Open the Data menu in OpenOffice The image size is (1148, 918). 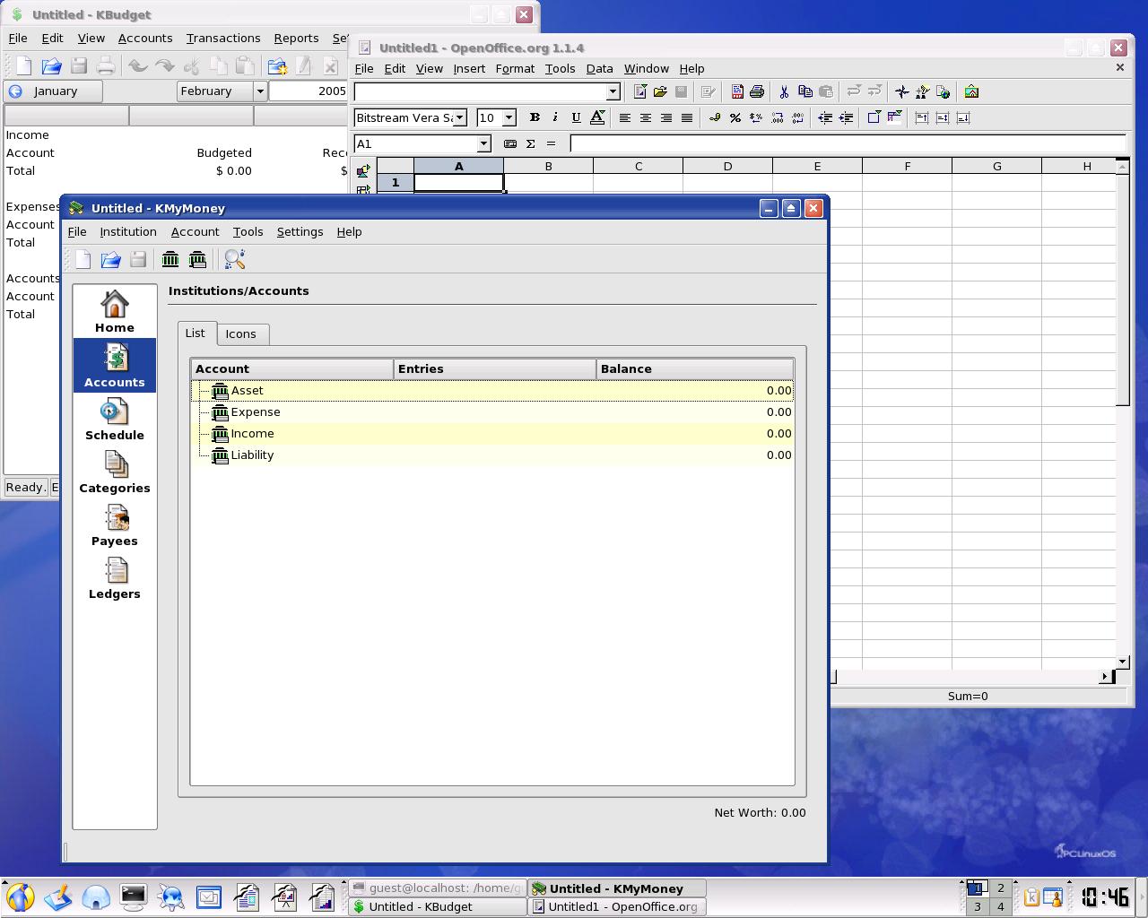pos(599,68)
